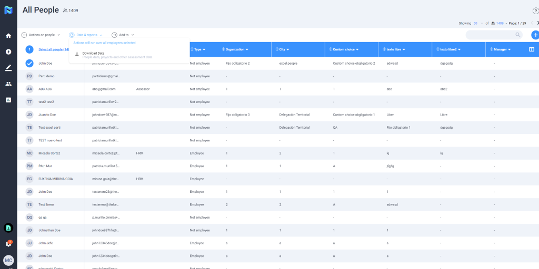Open the Organization column filter dropdown
This screenshot has width=539, height=269.
[x=246, y=49]
